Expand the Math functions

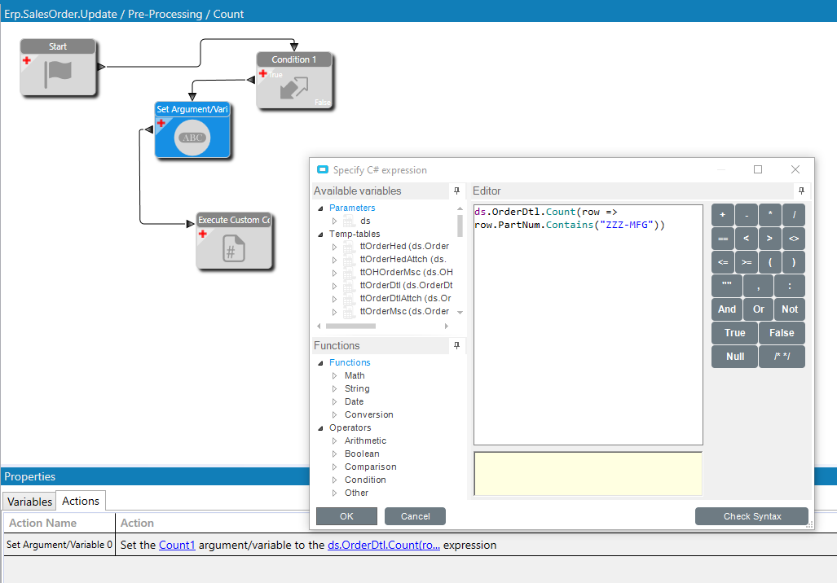(335, 376)
